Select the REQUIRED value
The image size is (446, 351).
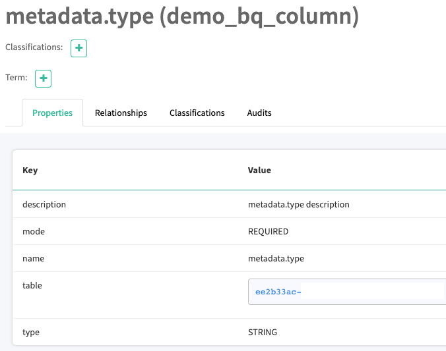tap(269, 231)
